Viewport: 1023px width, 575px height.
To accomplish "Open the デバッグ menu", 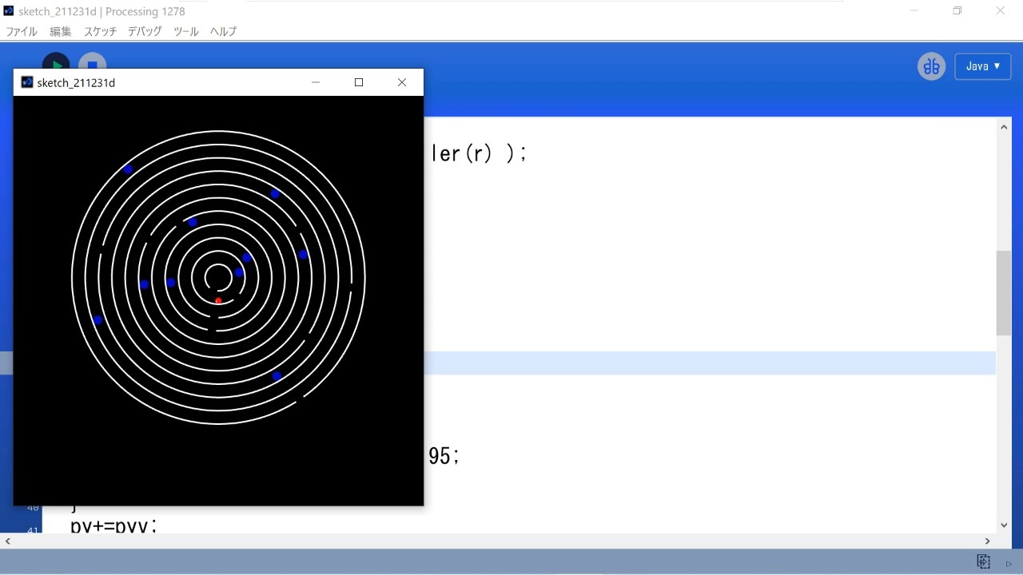I will (x=144, y=31).
